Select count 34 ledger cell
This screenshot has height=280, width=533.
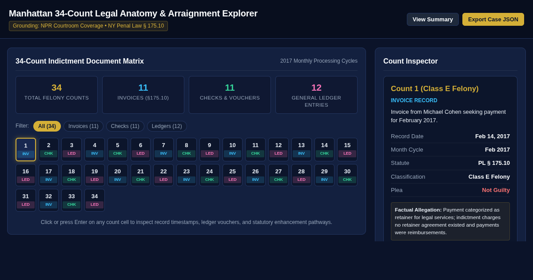point(95,200)
